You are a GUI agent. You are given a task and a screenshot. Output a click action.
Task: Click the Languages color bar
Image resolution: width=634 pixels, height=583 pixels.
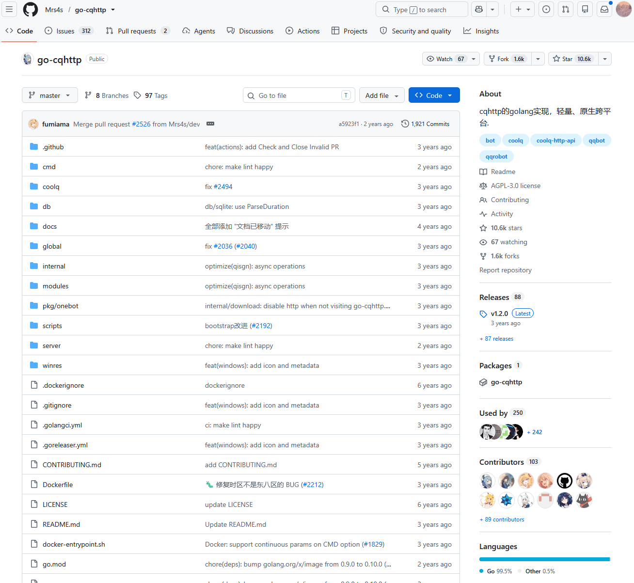[x=545, y=559]
